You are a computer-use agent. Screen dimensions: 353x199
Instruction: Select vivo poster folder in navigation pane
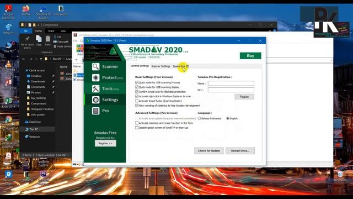pos(35,114)
